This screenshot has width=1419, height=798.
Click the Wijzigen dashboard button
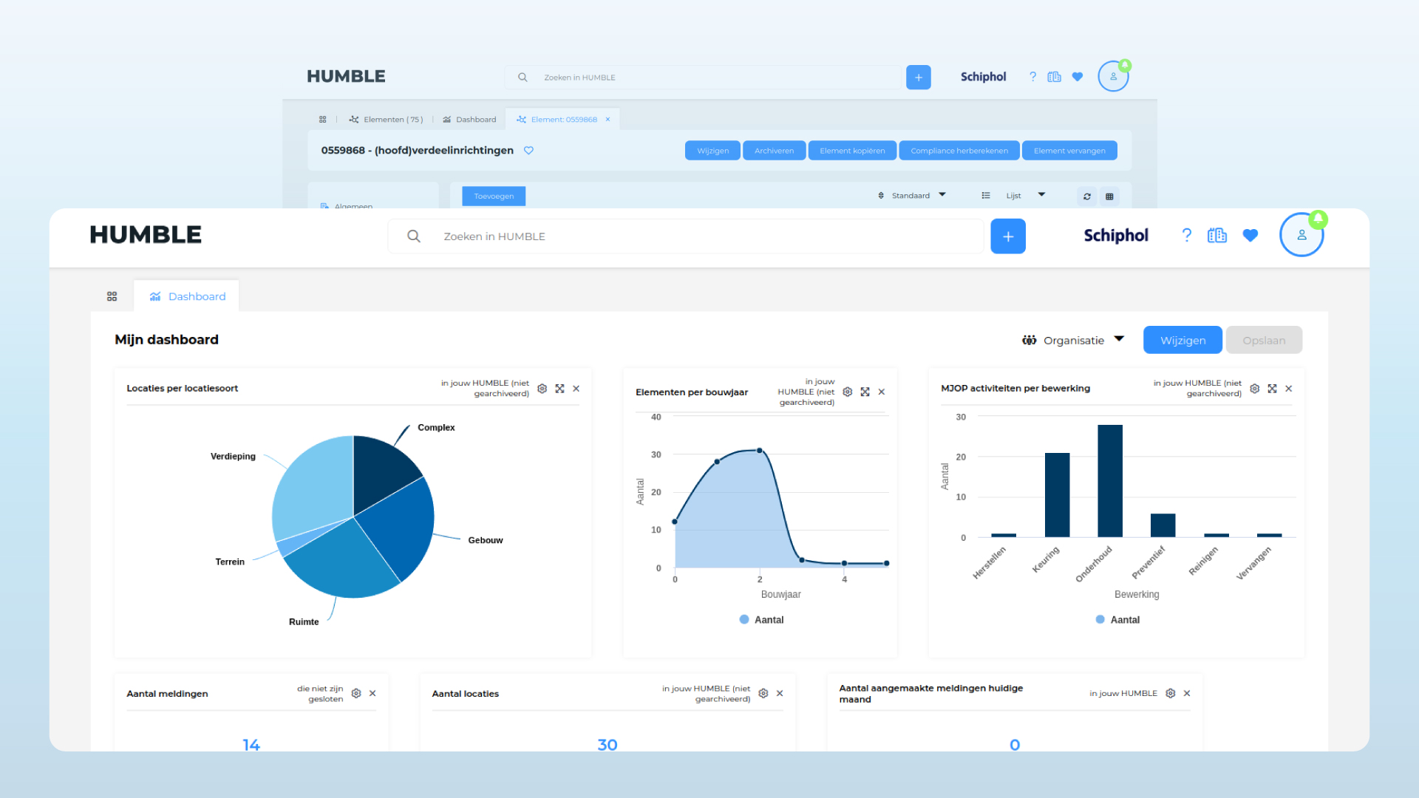click(x=1182, y=340)
